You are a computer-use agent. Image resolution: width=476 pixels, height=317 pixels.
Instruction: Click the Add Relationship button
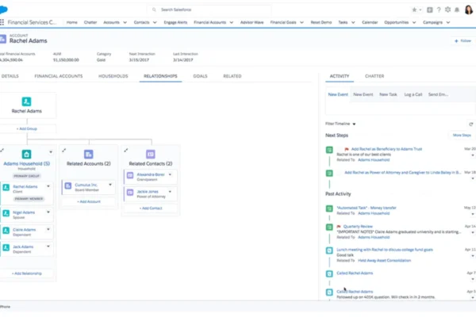tap(27, 273)
